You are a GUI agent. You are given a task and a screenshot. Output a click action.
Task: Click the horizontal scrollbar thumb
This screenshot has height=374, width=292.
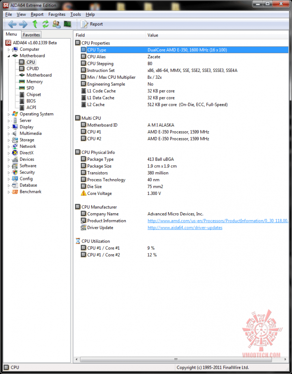(176, 359)
